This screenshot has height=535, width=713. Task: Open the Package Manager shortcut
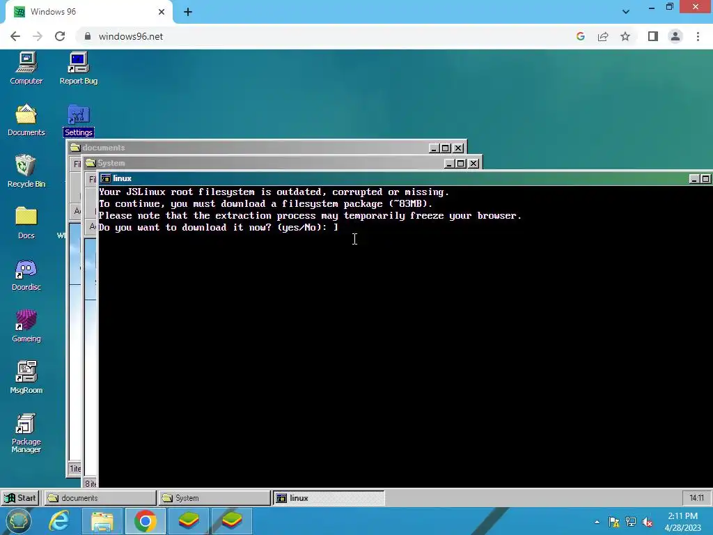[26, 433]
